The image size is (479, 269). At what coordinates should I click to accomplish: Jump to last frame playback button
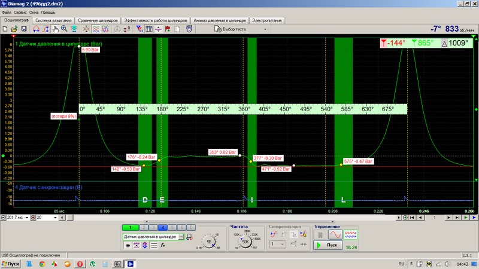(457, 218)
